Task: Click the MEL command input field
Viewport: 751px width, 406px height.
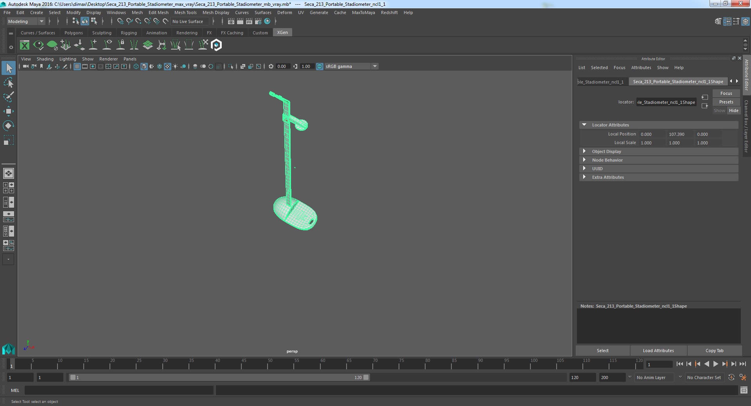Action: (119, 390)
